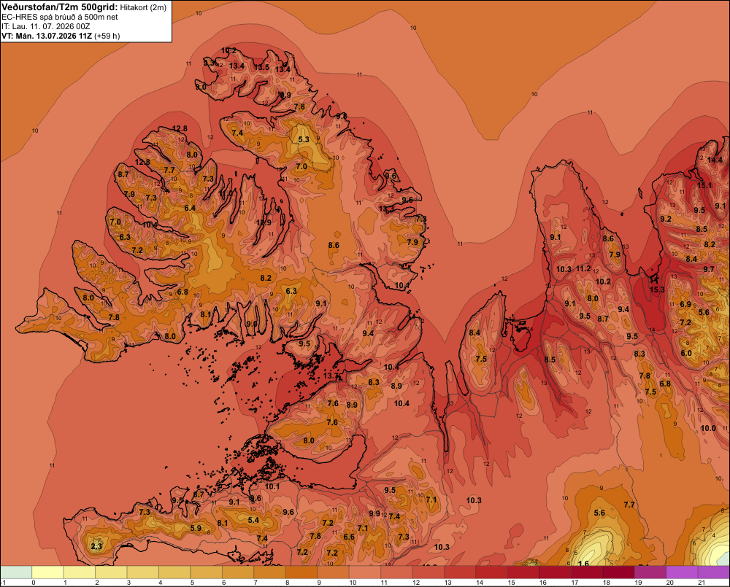Click the 2.3 temperature value on the map
Screen dimensions: 730x587
(96, 546)
